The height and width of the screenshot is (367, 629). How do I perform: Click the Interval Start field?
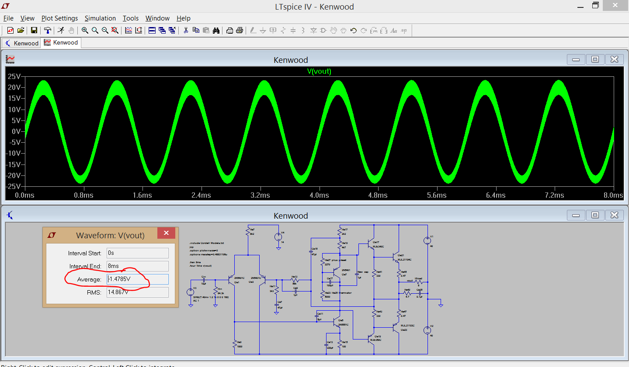[x=138, y=253]
